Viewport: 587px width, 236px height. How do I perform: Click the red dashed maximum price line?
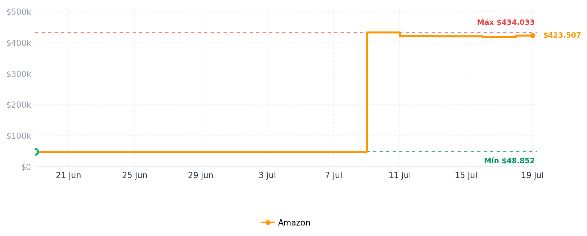[195, 32]
